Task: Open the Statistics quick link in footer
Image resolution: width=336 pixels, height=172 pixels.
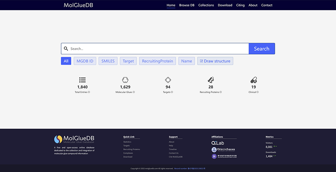Action: click(x=127, y=142)
